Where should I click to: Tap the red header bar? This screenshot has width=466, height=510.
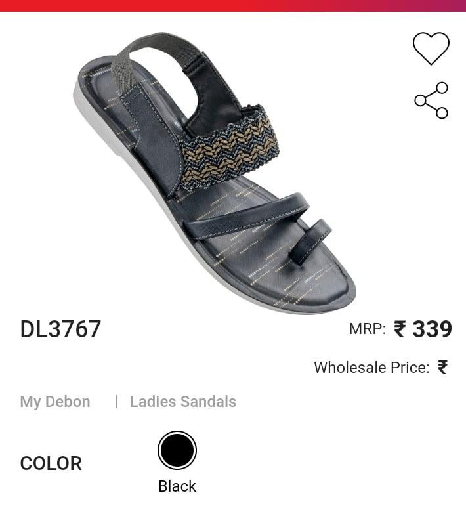pos(233,6)
